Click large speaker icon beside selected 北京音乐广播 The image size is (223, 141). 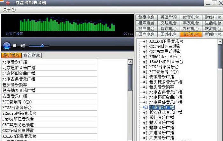click(145, 108)
